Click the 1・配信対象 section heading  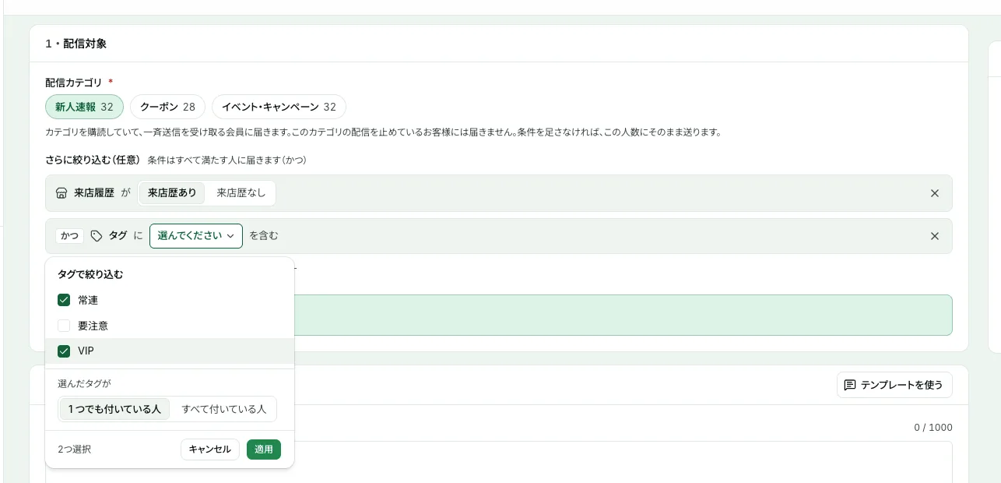pos(76,44)
